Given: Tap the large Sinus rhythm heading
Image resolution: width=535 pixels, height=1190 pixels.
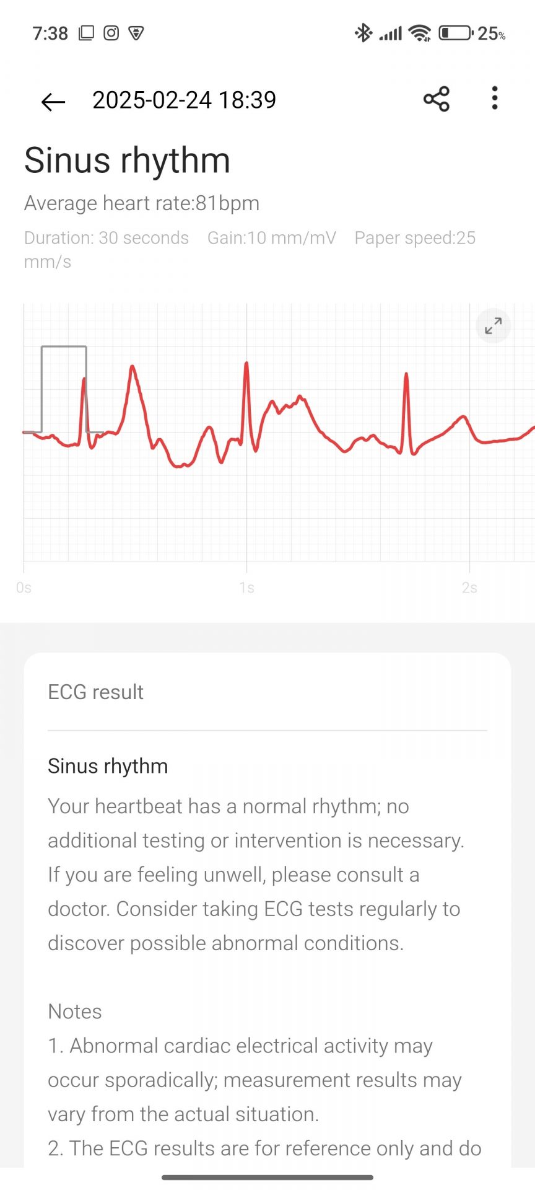Looking at the screenshot, I should 127,161.
